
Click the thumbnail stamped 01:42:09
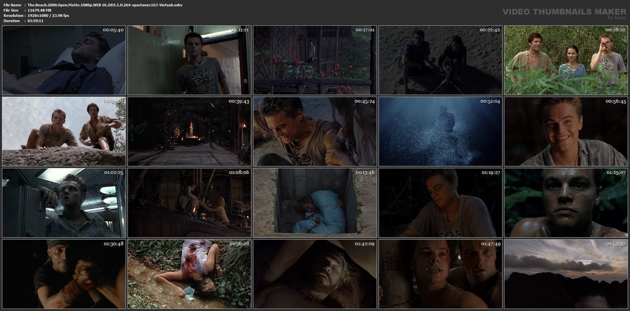point(315,274)
